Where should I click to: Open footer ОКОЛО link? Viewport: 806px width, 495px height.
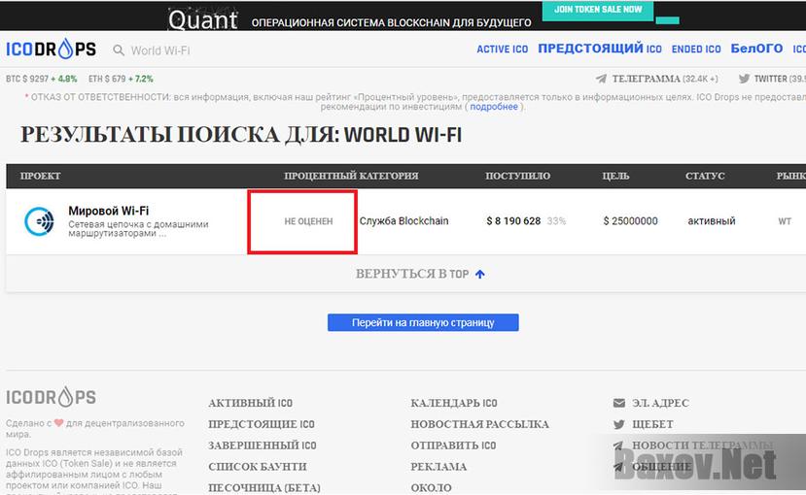coord(432,487)
